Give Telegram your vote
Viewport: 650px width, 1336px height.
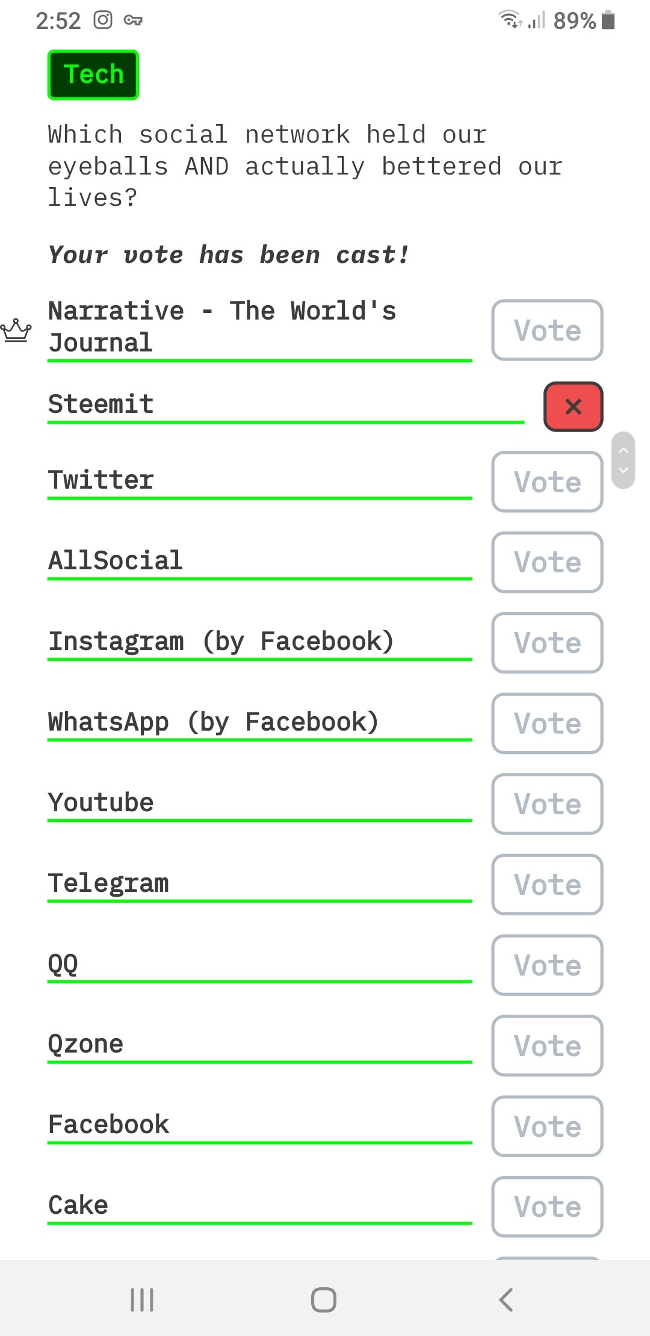(x=547, y=885)
